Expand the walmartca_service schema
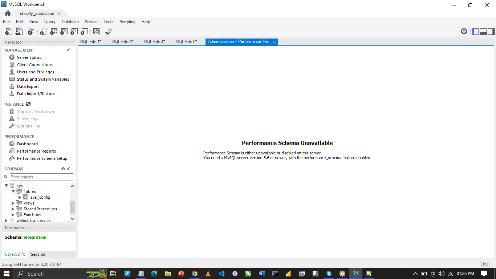Screen dimensions: 496x279 (6, 221)
